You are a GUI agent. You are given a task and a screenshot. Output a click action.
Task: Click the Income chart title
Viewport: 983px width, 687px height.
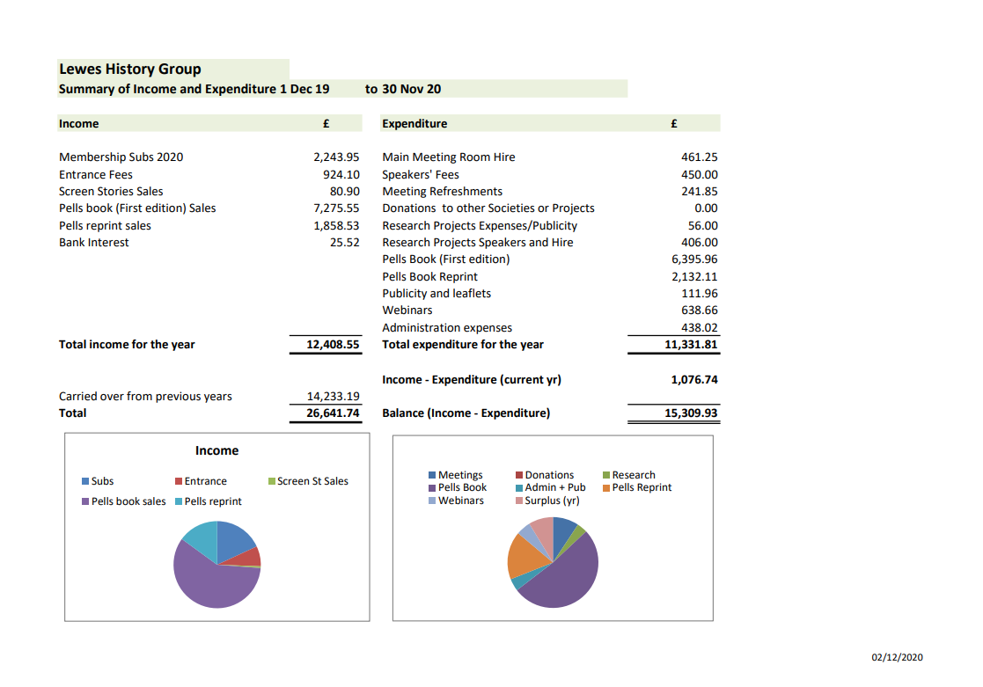pos(216,450)
